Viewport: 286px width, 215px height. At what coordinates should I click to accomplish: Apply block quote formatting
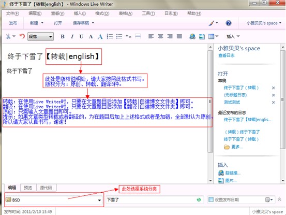click(x=128, y=37)
